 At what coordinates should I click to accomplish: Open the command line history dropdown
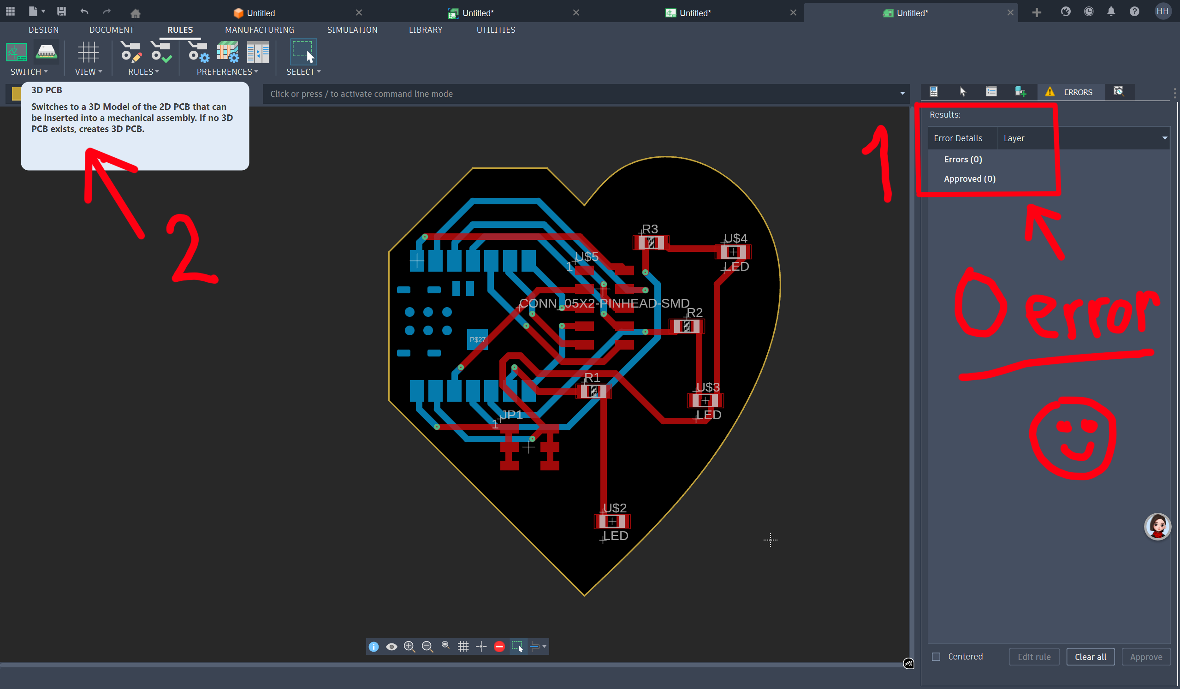pyautogui.click(x=902, y=94)
